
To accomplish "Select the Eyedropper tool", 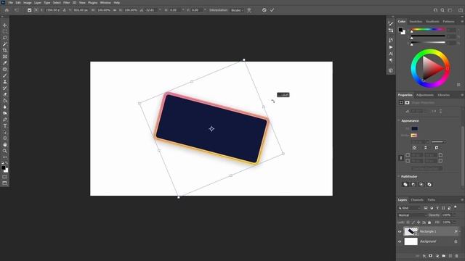I will tap(5, 63).
